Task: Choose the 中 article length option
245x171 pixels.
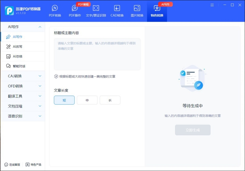Action: coord(87,100)
